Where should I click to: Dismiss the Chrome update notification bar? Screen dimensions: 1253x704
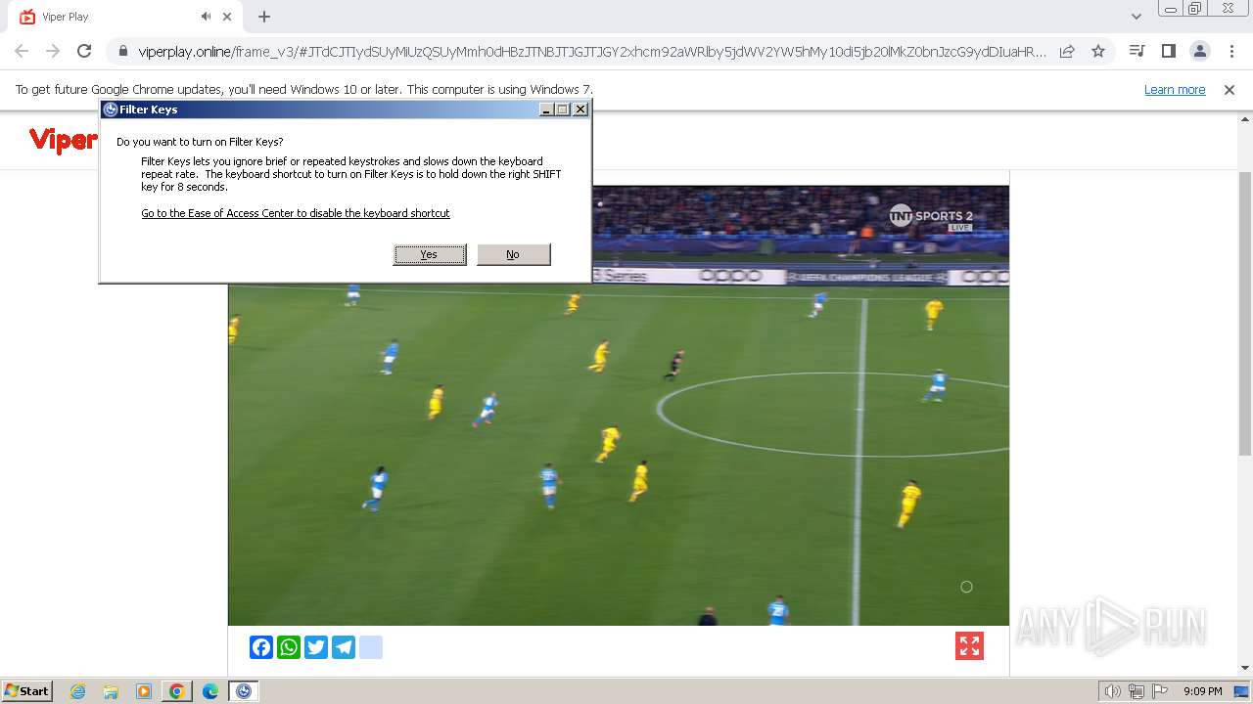tap(1230, 90)
